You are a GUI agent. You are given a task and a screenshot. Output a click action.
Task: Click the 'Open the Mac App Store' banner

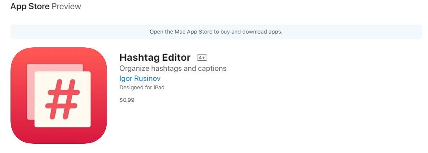click(x=216, y=32)
